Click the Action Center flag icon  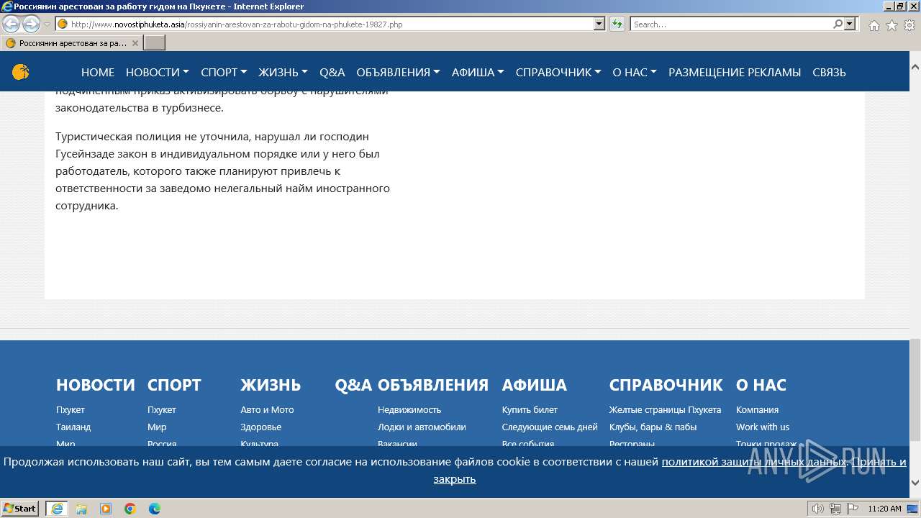[x=851, y=509]
